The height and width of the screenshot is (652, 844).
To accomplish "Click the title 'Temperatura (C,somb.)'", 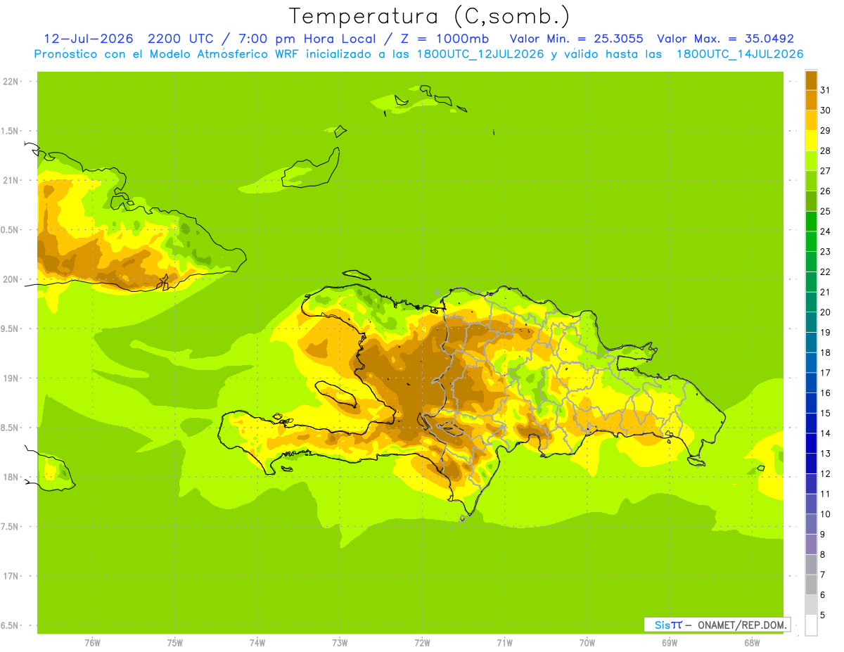I will (430, 16).
